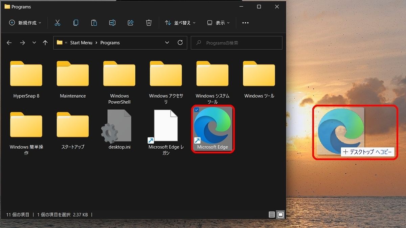The image size is (406, 228).
Task: Minimize the Programs window
Action: (241, 6)
